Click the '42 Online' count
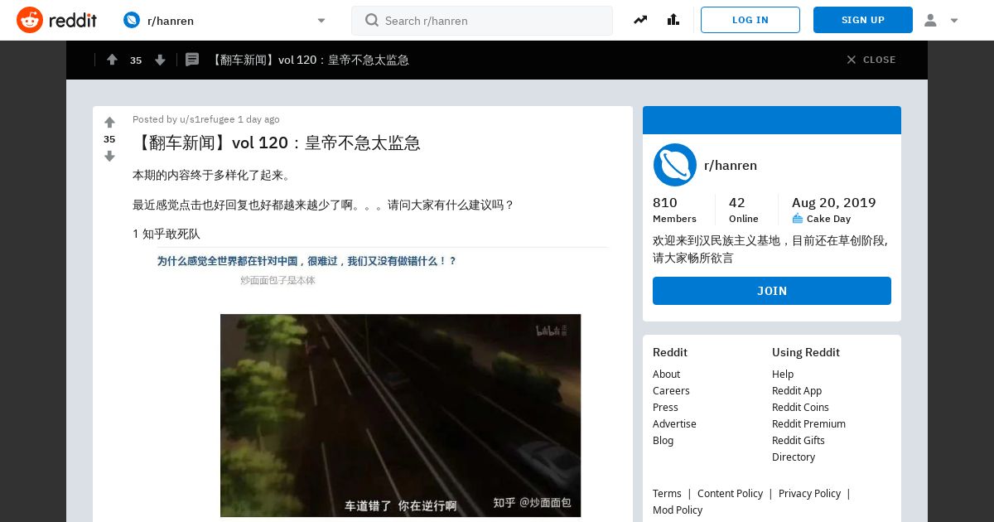Screen dimensions: 994x522 [x=743, y=210]
